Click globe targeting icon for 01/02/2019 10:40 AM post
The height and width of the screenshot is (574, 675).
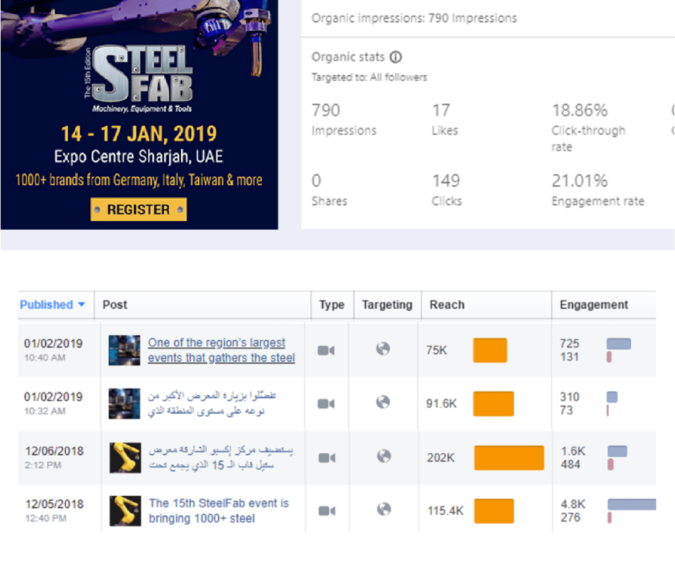383,349
